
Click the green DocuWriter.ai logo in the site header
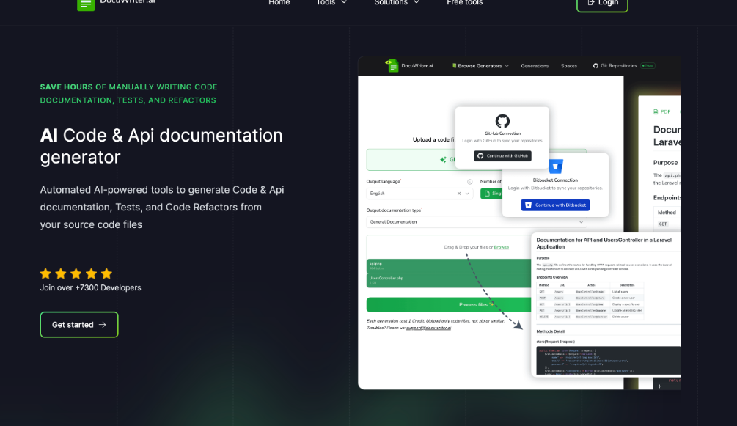pyautogui.click(x=86, y=4)
